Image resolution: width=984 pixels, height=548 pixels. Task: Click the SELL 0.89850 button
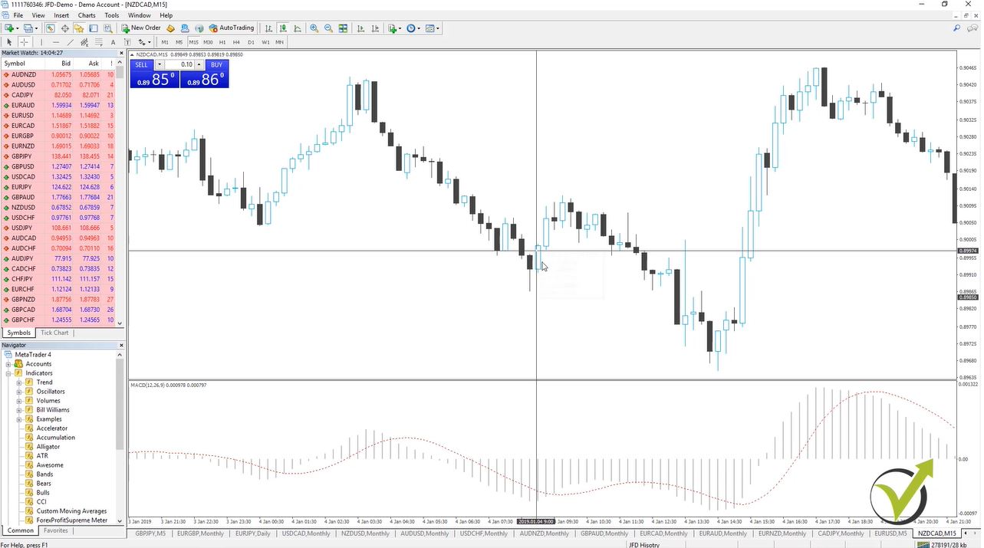pos(153,77)
